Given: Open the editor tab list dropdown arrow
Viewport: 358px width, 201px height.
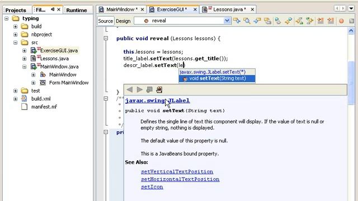Looking at the screenshot, I should click(x=351, y=9).
